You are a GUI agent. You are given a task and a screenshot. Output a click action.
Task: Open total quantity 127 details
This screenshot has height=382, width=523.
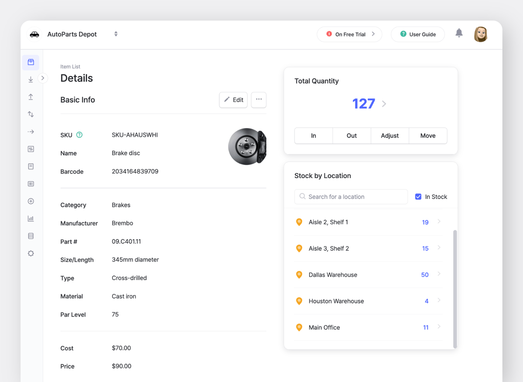(363, 104)
